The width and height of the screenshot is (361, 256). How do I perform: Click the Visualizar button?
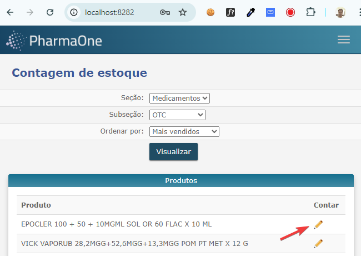173,152
